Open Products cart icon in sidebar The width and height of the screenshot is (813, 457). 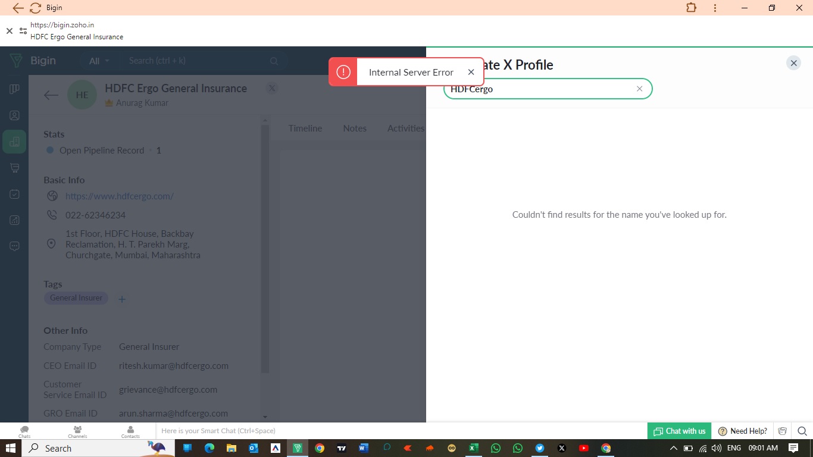click(x=14, y=168)
